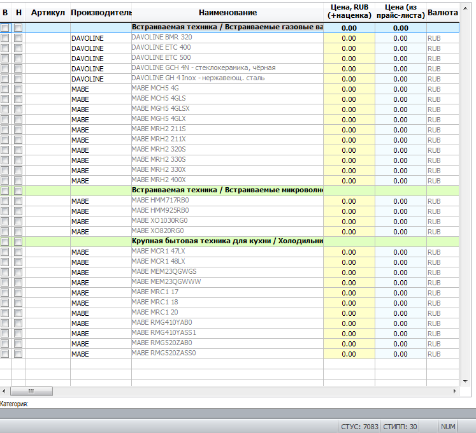This screenshot has width=476, height=433.
Task: Click the MABE HMM925RB0 name cell
Action: pos(227,211)
